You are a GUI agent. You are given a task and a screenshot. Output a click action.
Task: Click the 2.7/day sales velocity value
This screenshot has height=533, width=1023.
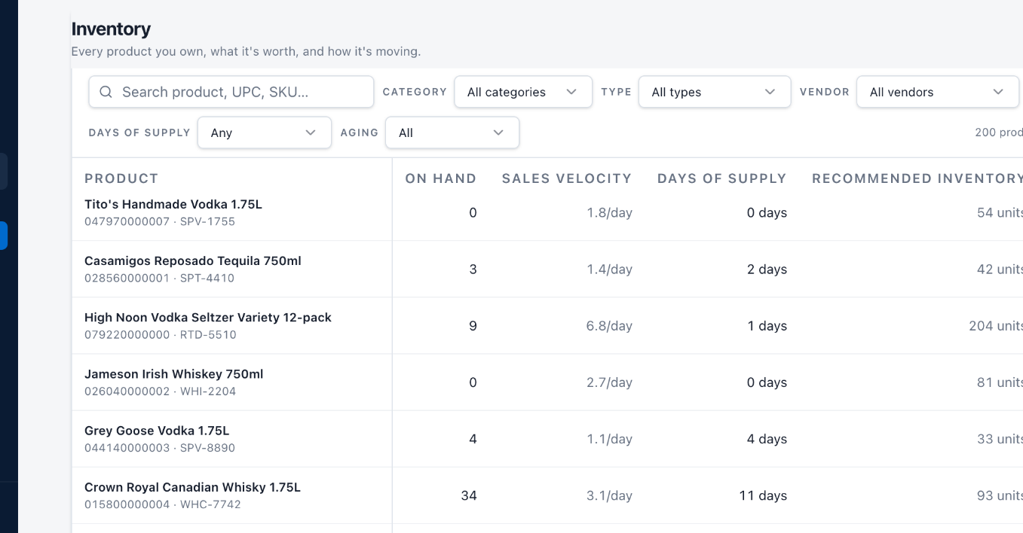609,382
